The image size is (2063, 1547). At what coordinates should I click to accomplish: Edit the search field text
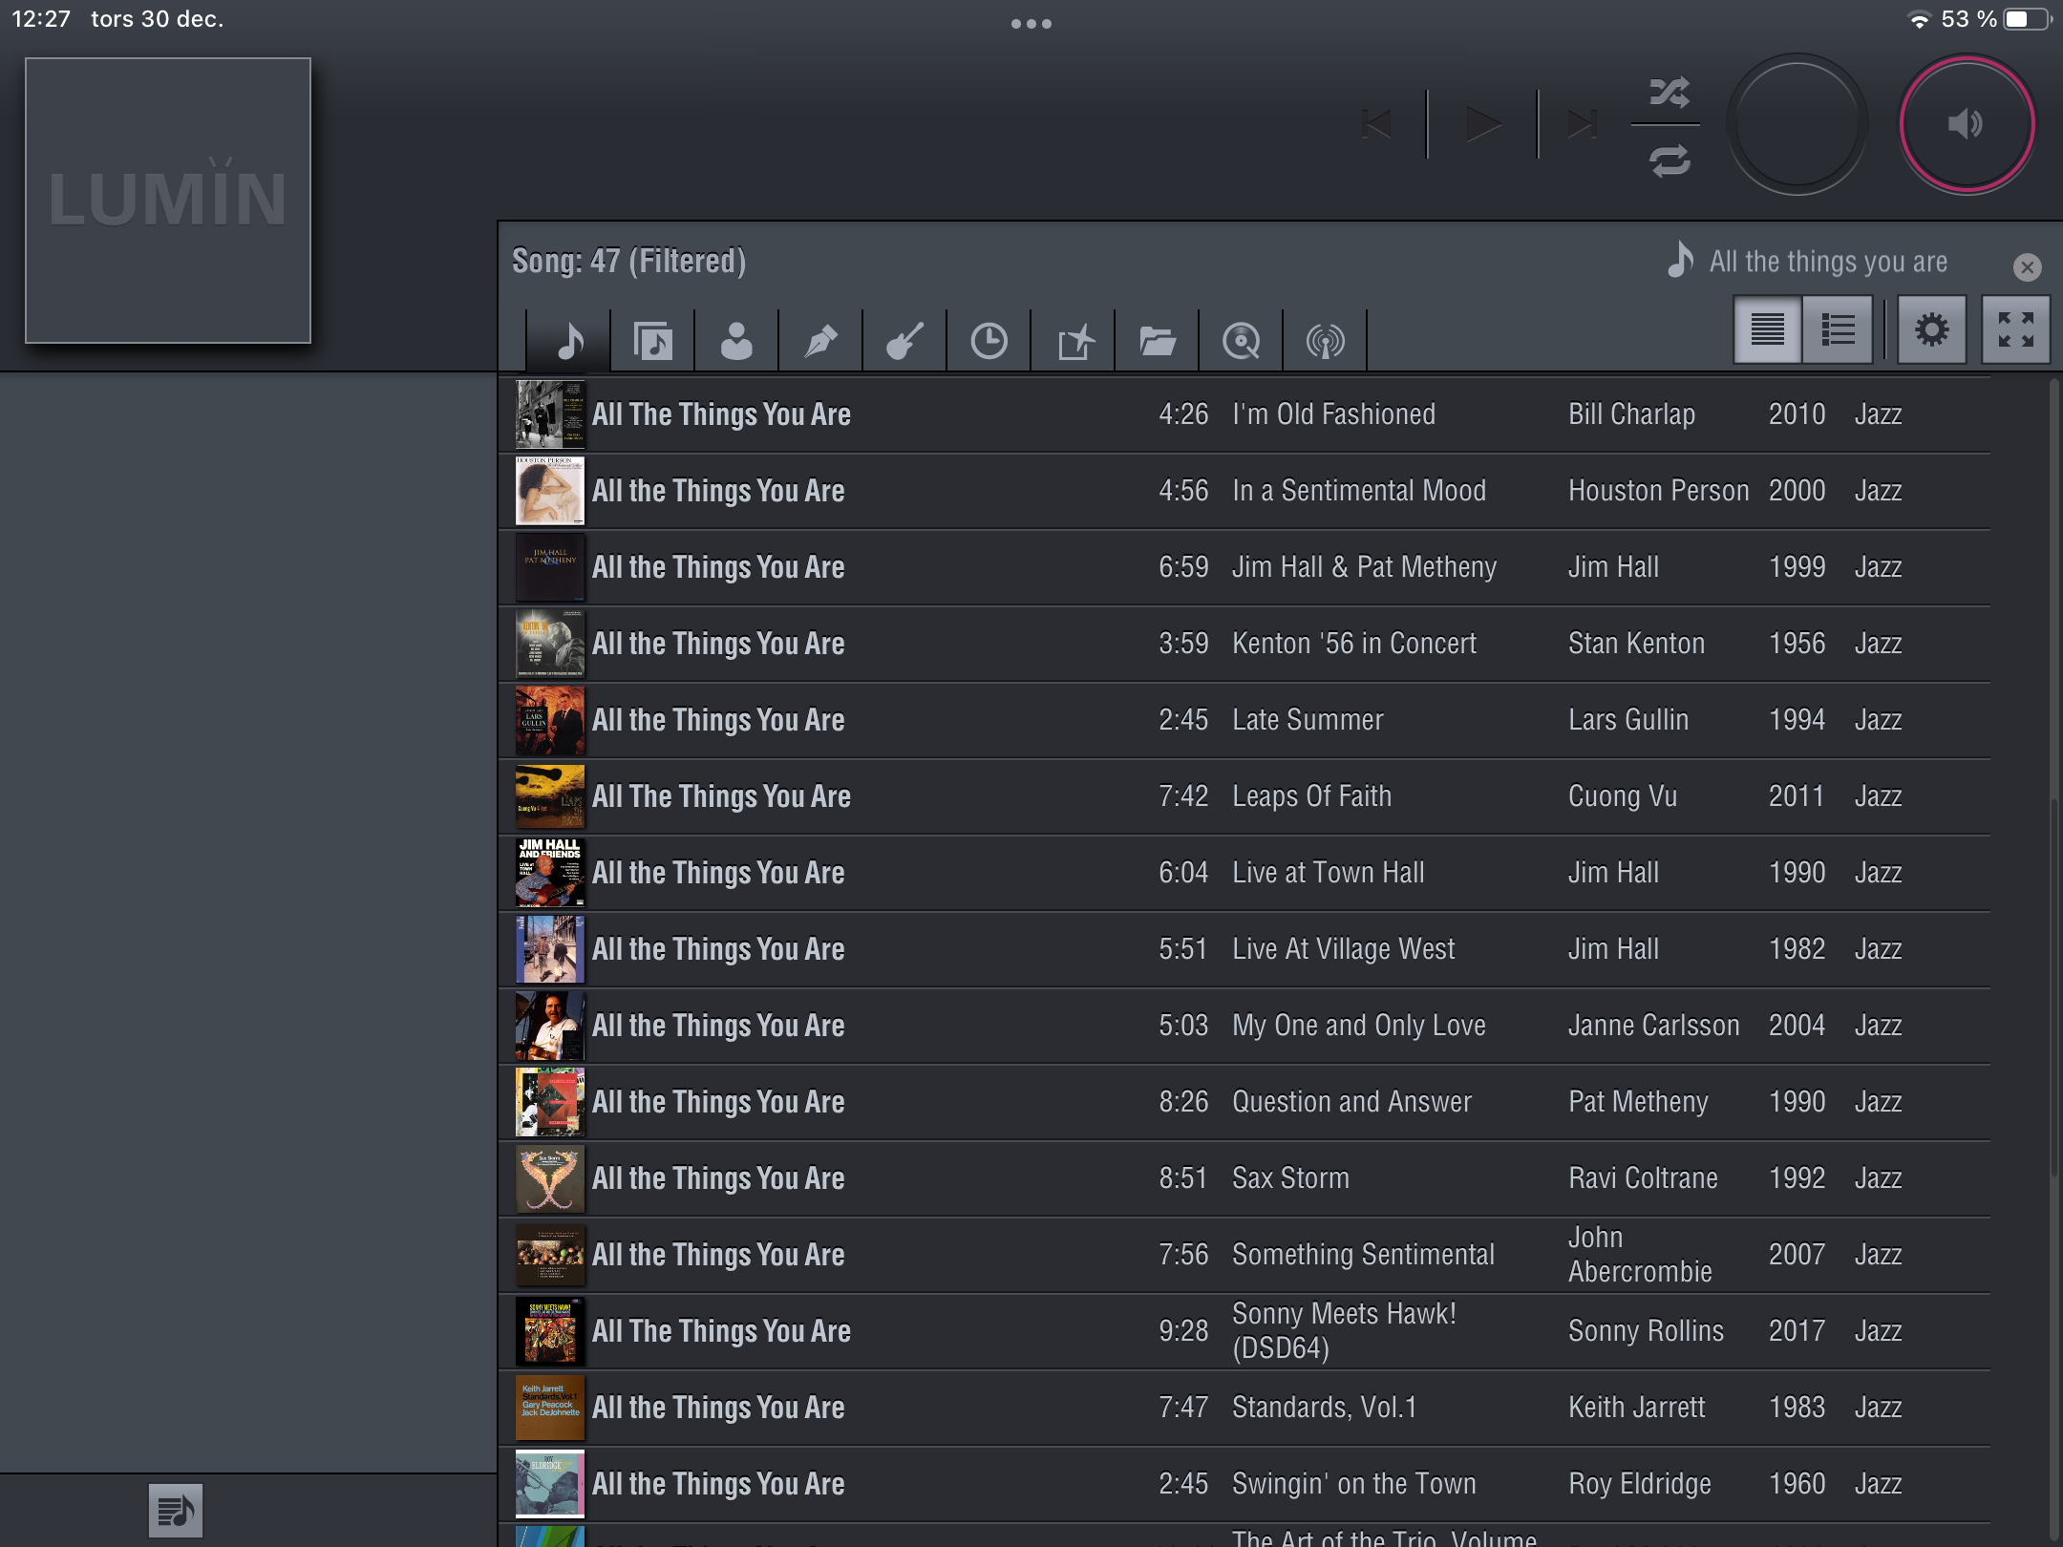click(x=1827, y=262)
